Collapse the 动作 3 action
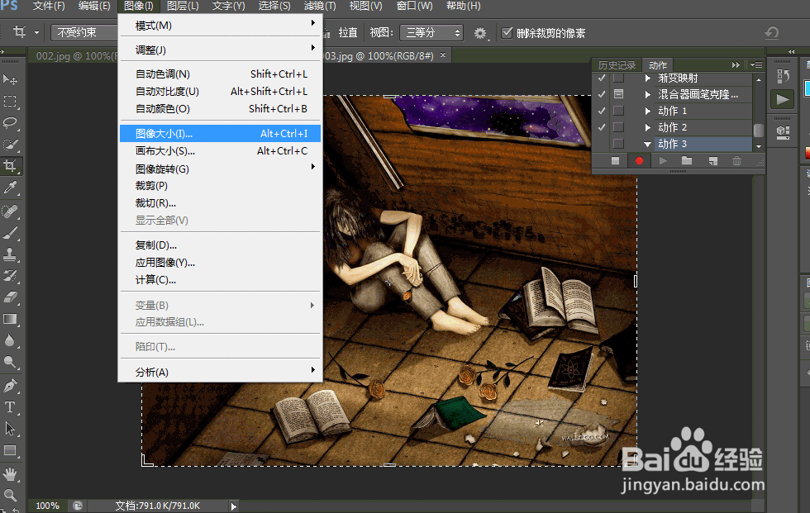 [647, 144]
